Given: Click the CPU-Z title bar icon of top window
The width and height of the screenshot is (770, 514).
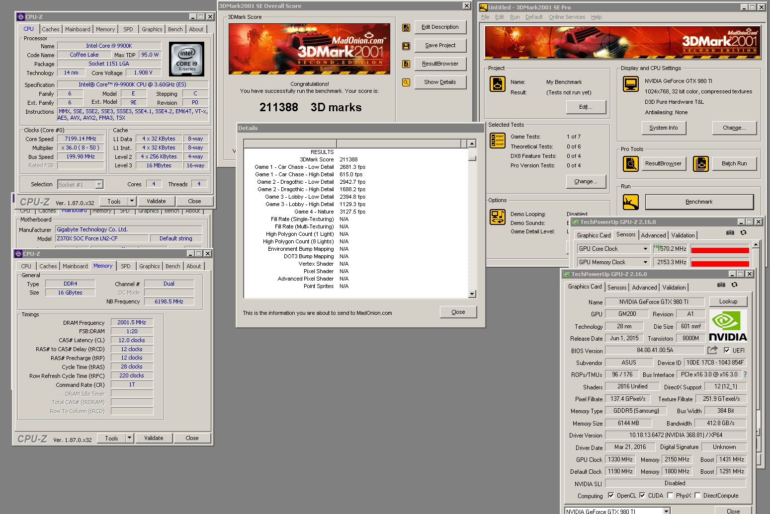Looking at the screenshot, I should point(20,17).
